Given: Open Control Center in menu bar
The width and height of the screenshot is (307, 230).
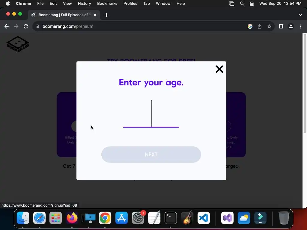Looking at the screenshot, I should (252, 4).
